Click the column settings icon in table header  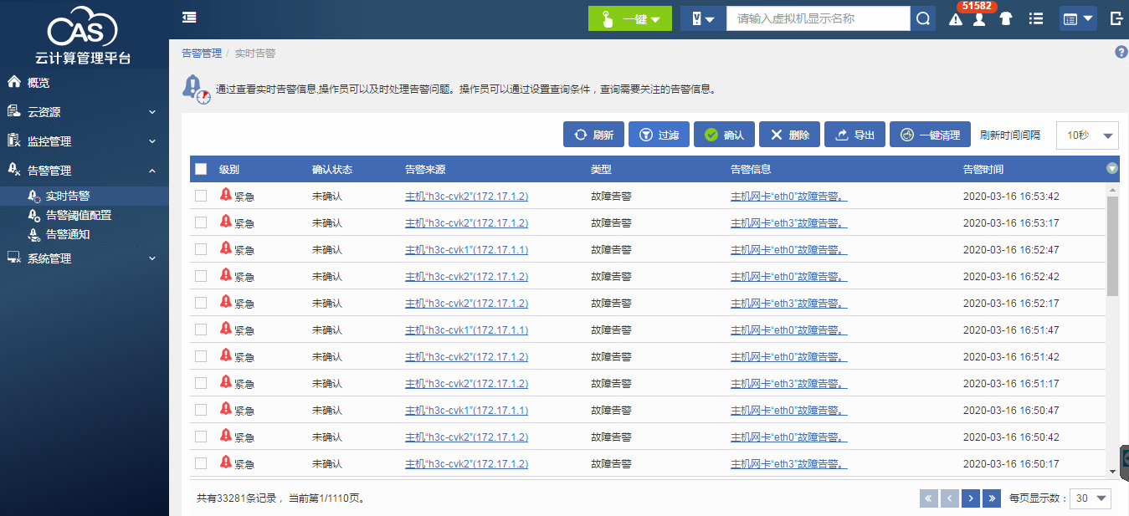coord(1112,168)
